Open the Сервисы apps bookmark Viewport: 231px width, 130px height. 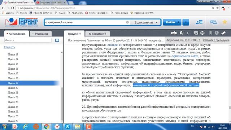coord(8,13)
